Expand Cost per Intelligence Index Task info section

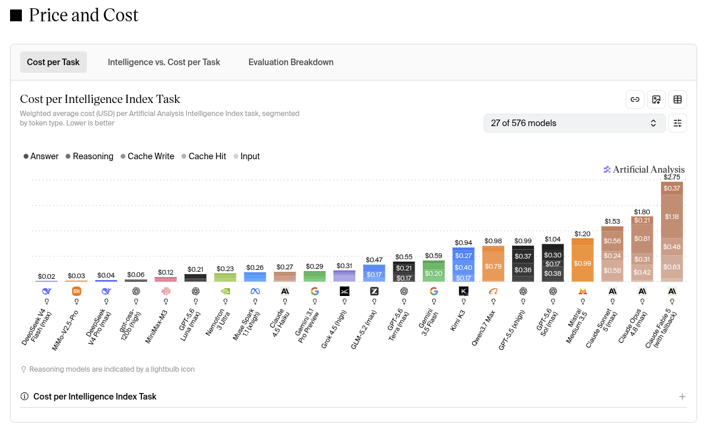(354, 397)
